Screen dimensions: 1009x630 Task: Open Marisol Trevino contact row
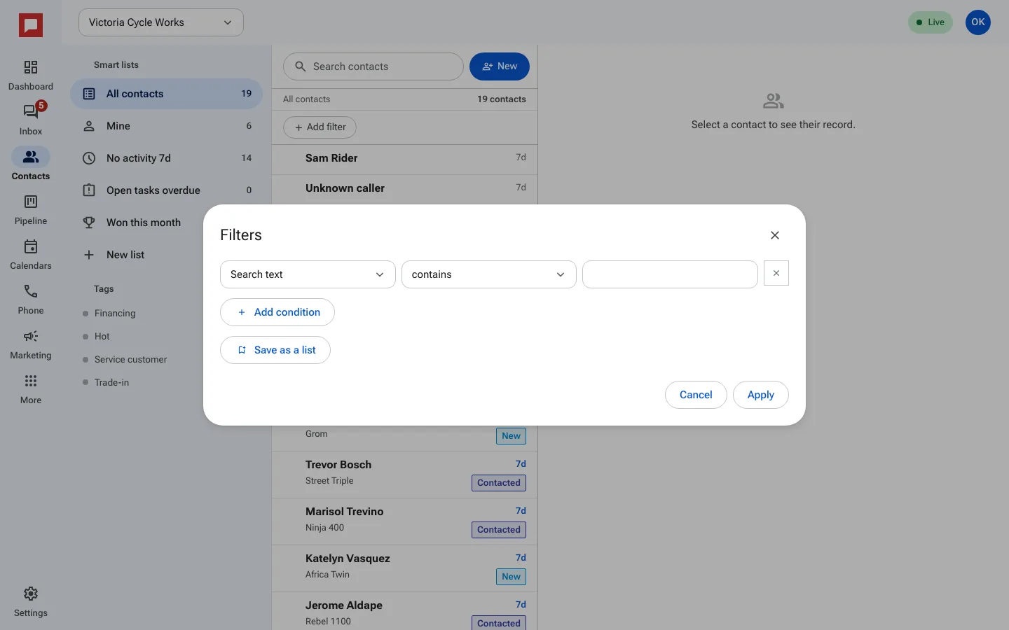tap(405, 521)
